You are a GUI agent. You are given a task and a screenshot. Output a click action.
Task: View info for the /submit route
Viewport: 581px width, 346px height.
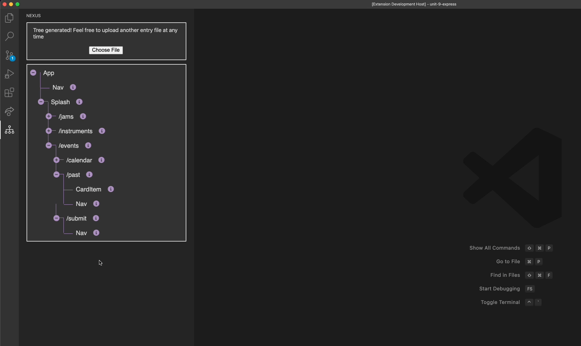tap(96, 218)
